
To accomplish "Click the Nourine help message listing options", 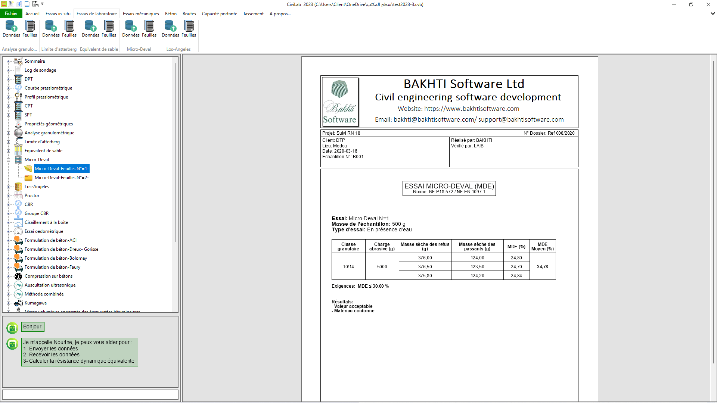I will [x=80, y=352].
